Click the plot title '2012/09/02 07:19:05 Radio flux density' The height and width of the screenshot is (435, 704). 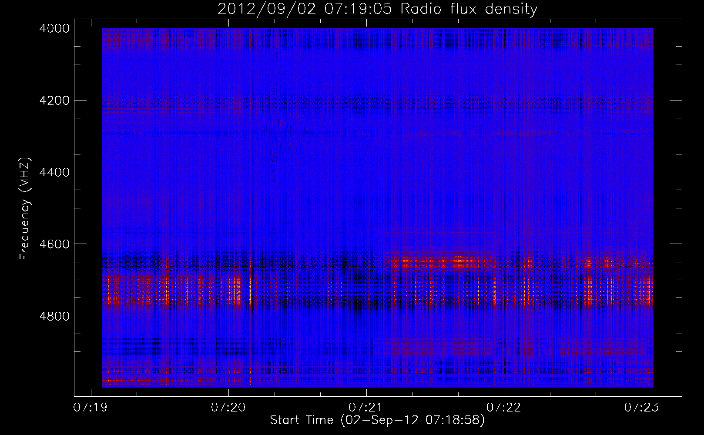tap(377, 9)
